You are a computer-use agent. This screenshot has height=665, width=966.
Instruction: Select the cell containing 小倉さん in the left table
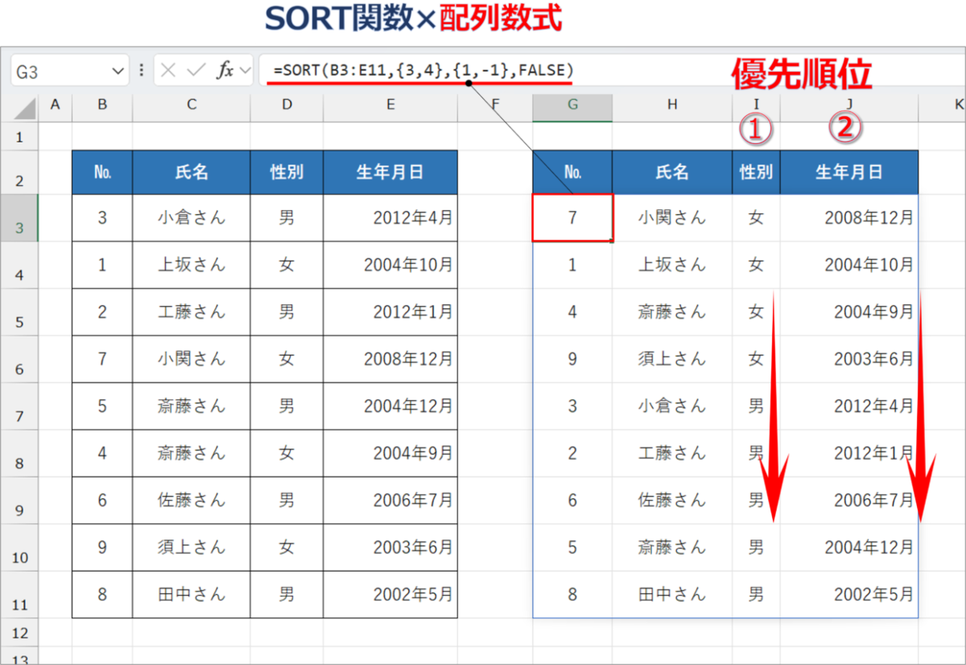click(191, 218)
